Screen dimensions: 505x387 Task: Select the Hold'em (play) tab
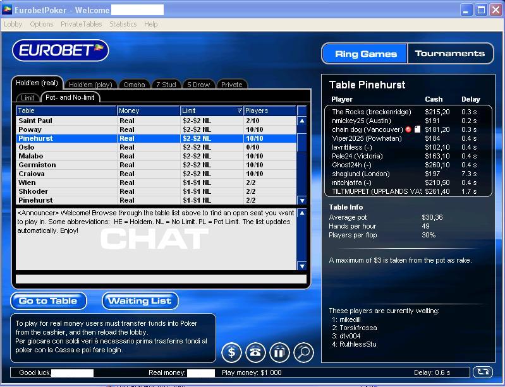90,85
